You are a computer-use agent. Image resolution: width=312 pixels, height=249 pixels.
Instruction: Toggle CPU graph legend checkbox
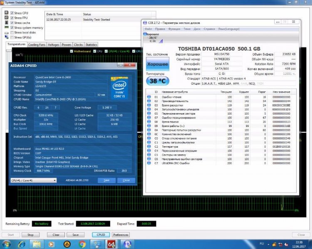pos(95,51)
